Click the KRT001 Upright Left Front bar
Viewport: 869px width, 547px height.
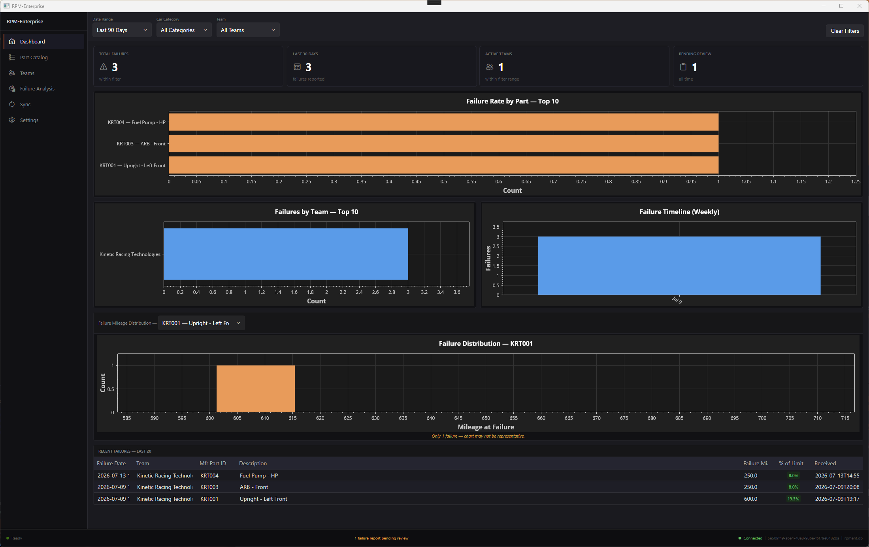[443, 165]
